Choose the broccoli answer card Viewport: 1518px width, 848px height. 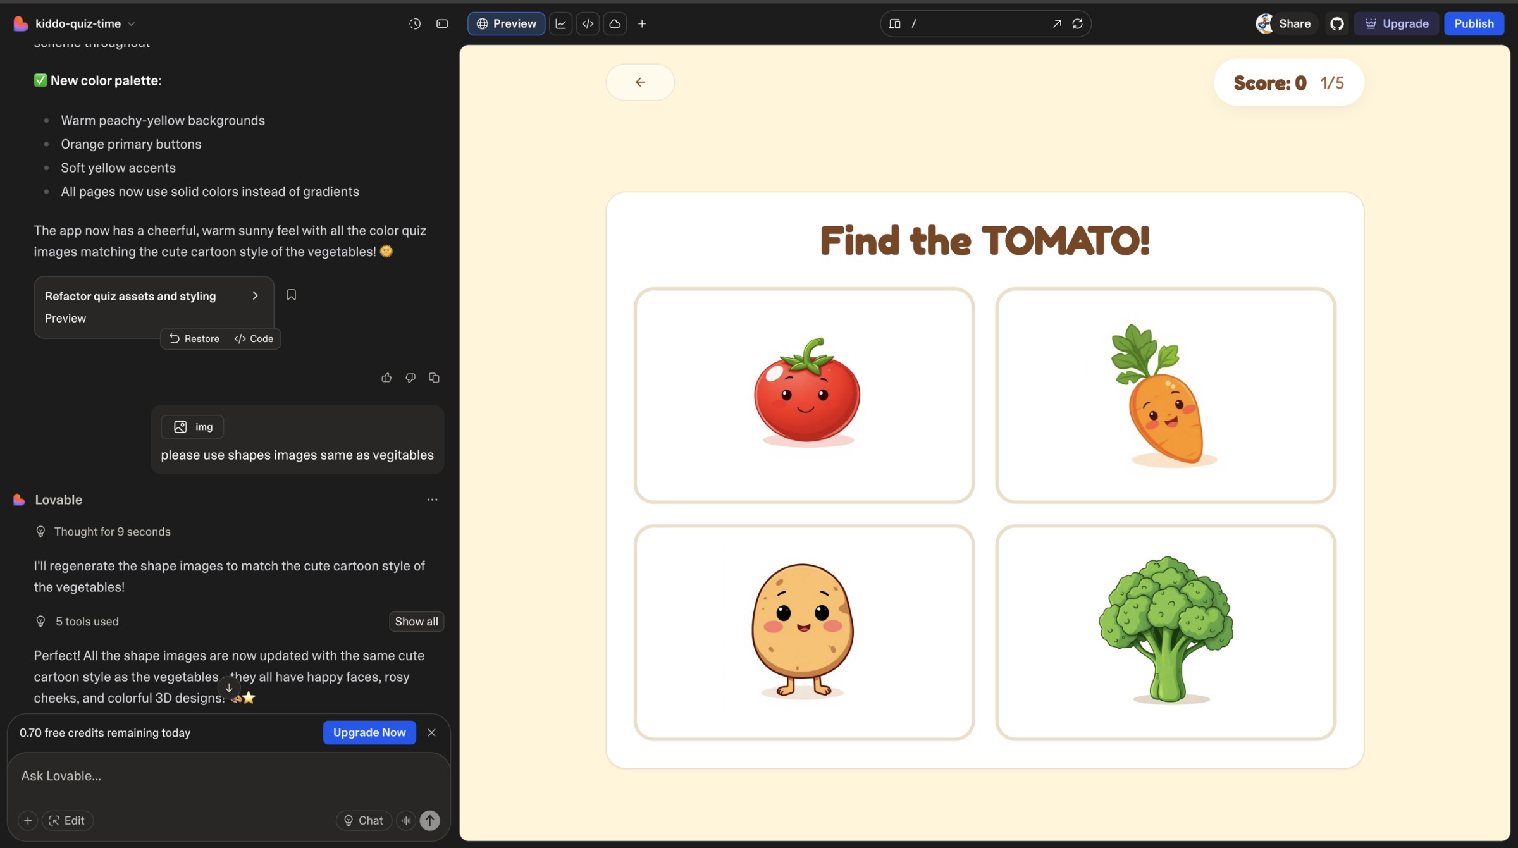pos(1166,632)
